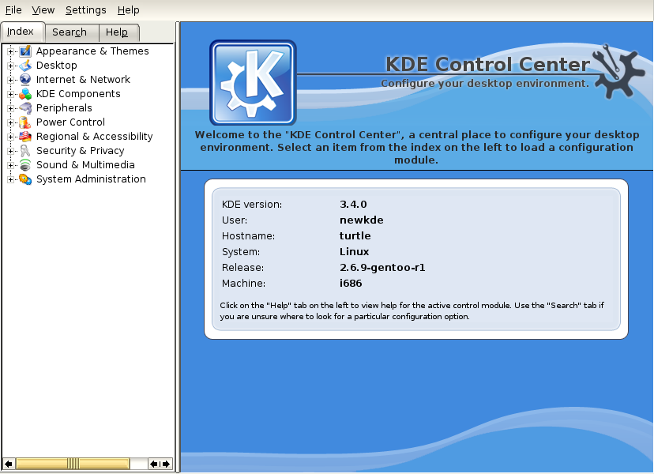Click the index panel's horizontal scrollbar handle

coord(73,464)
